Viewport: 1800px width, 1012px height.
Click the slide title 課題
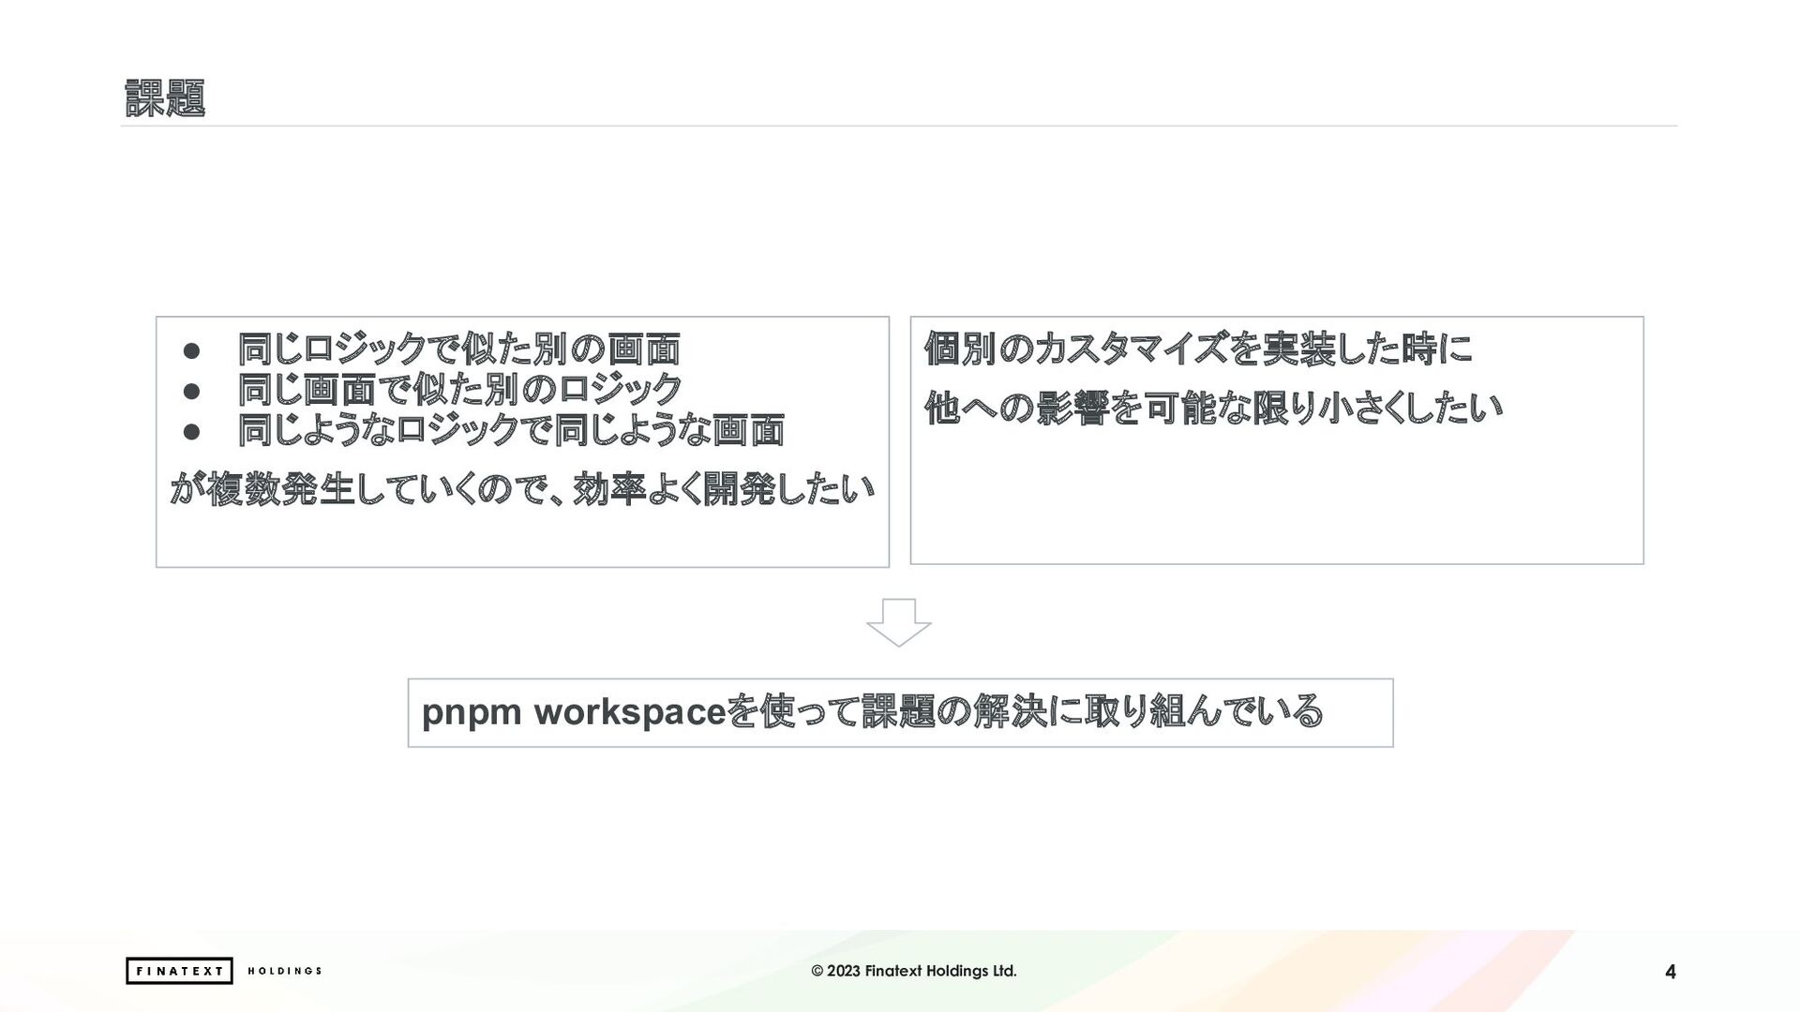click(164, 97)
